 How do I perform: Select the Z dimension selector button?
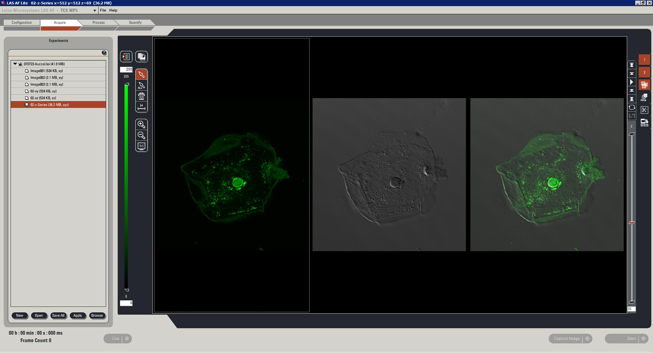coord(632,126)
